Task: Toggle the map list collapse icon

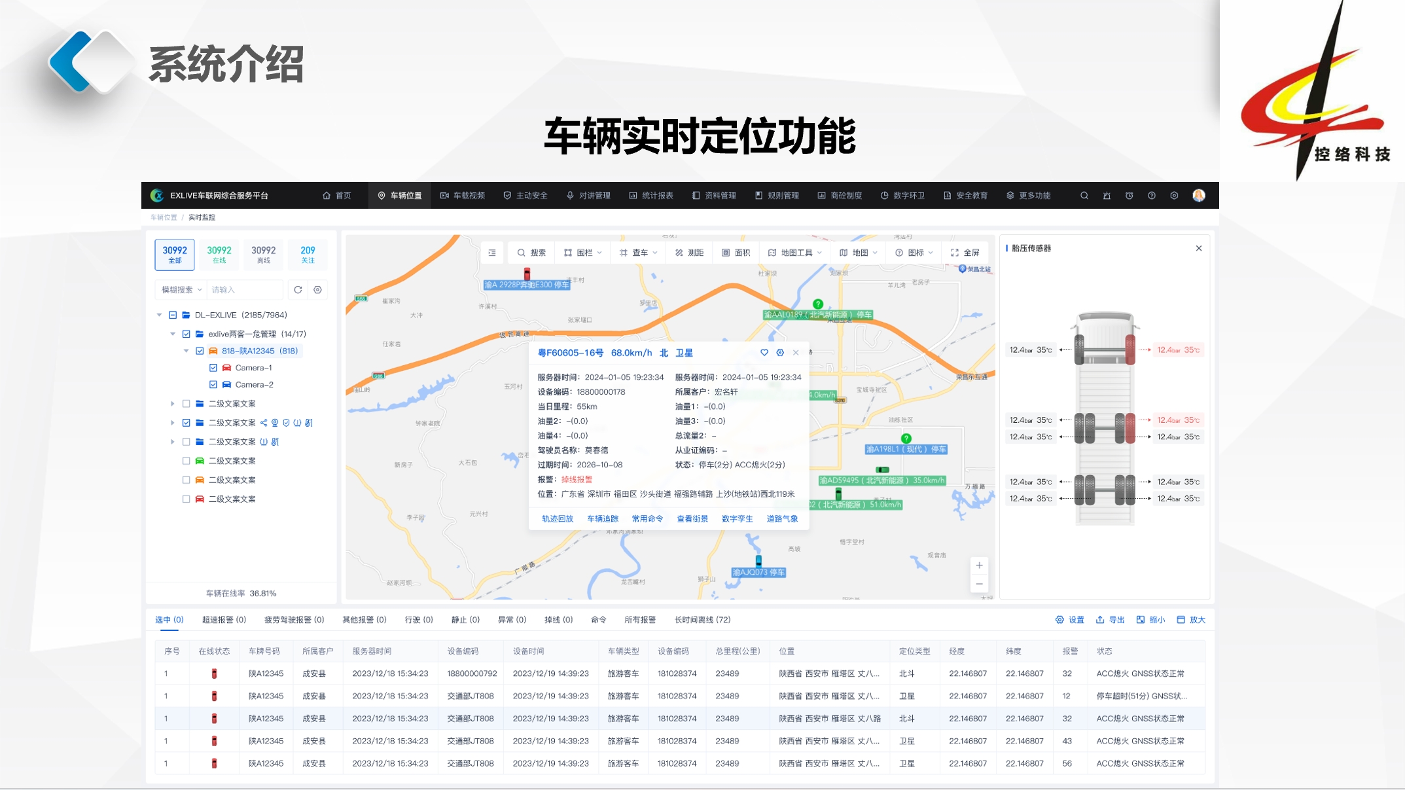Action: coord(492,253)
